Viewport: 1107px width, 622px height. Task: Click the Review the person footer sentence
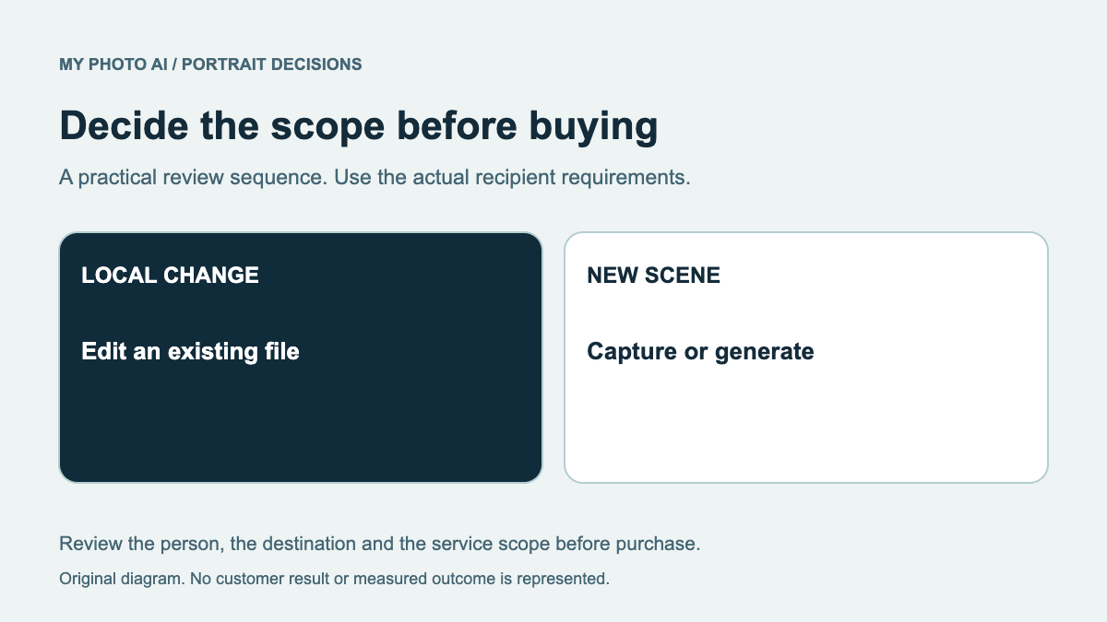tap(380, 544)
